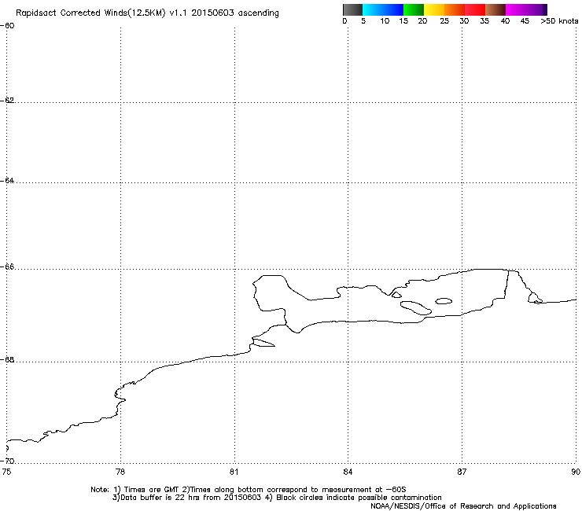Screen dimensions: 582x511
Task: Click the legend label '15'
Action: [x=403, y=21]
